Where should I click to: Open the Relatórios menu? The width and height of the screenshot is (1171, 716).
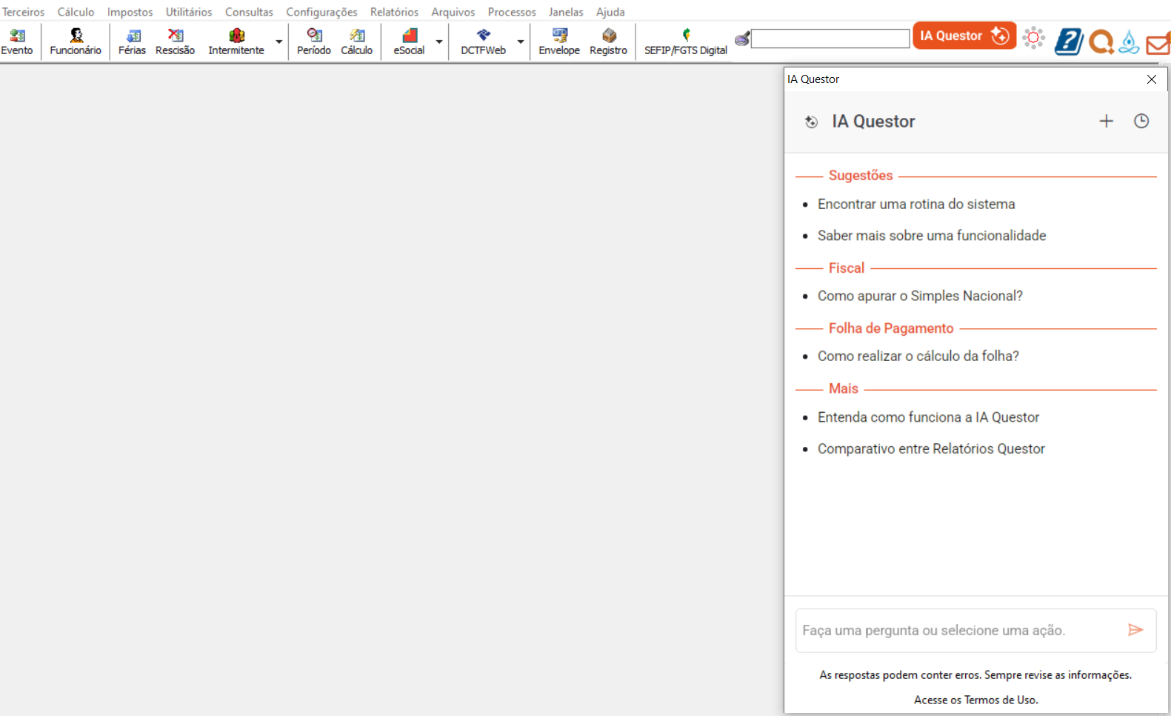coord(394,12)
